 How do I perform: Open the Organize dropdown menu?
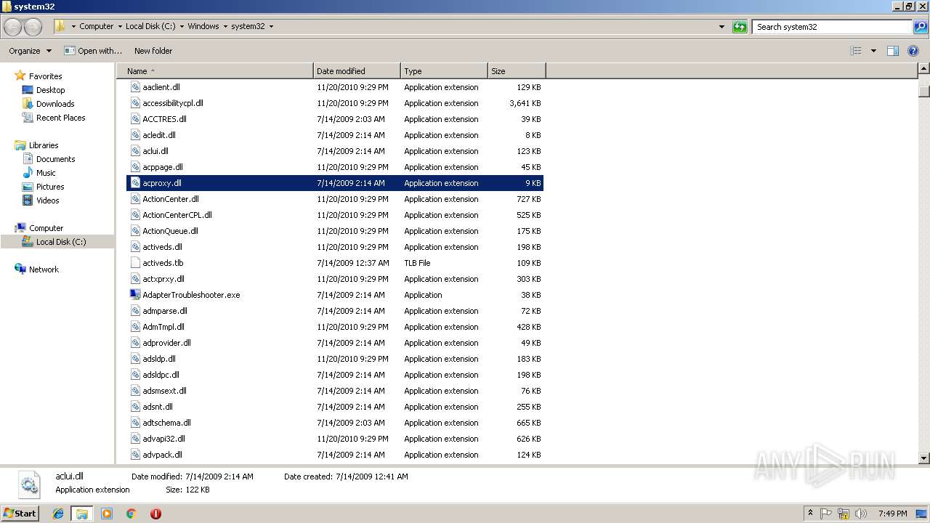click(30, 51)
